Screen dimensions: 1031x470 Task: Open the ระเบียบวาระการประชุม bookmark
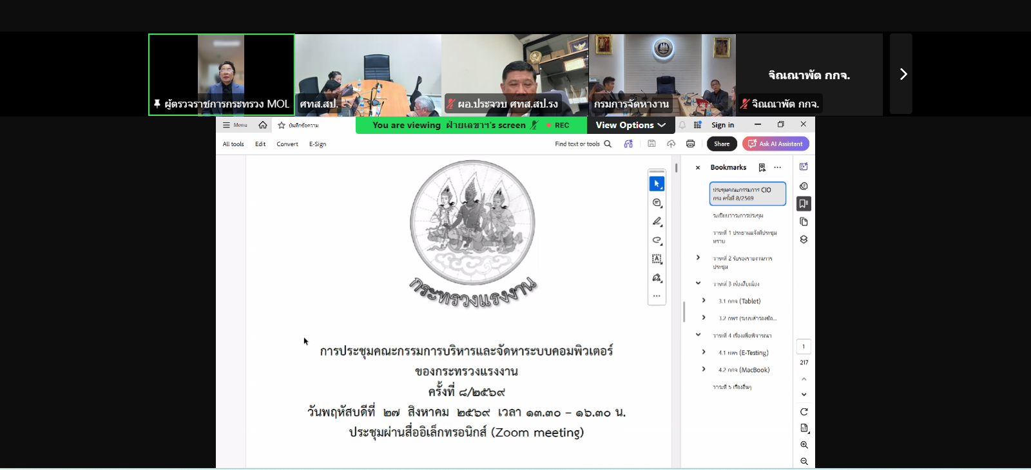738,216
